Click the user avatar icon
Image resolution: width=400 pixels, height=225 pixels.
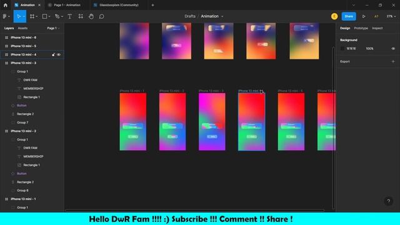click(x=334, y=16)
